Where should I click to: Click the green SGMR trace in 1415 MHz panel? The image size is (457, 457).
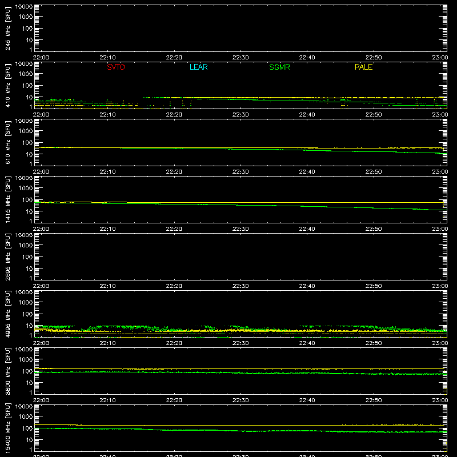[240, 205]
